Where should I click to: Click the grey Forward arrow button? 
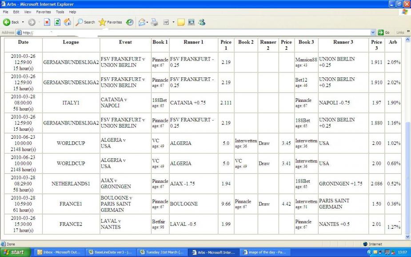[x=32, y=22]
